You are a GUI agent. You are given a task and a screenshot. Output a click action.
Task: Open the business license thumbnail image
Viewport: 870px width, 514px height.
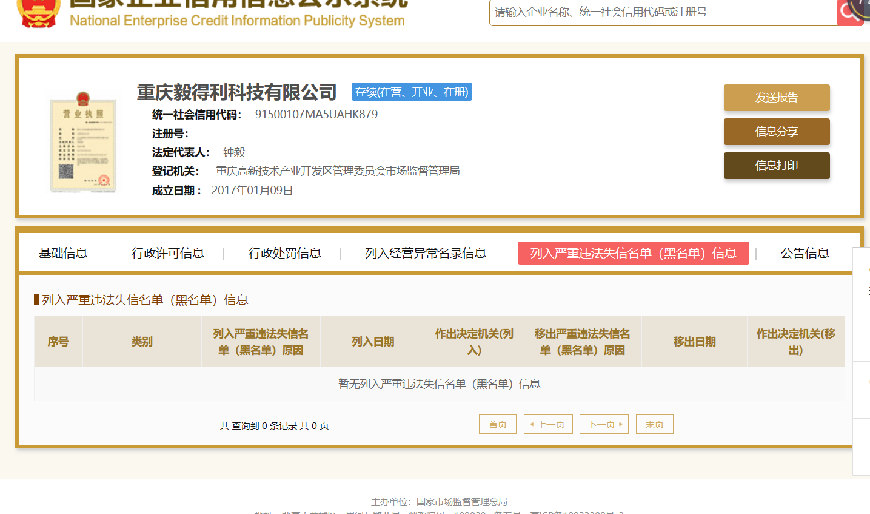[x=83, y=142]
